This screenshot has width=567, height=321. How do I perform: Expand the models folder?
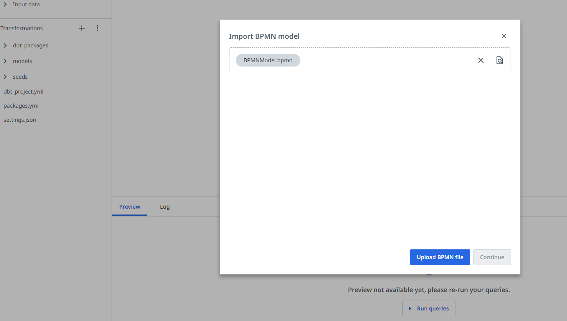click(5, 61)
